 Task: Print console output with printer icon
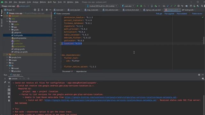click(9, 97)
